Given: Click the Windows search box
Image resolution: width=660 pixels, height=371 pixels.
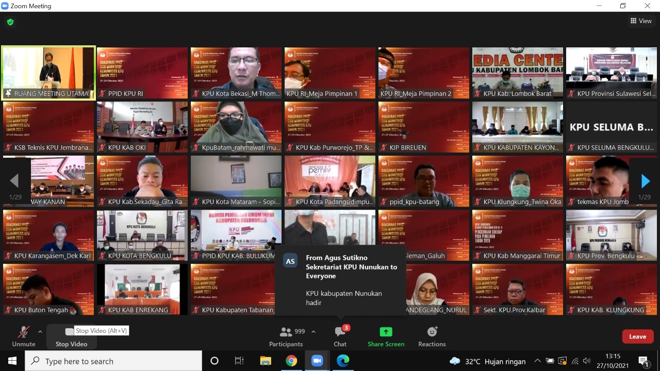Looking at the screenshot, I should 113,361.
